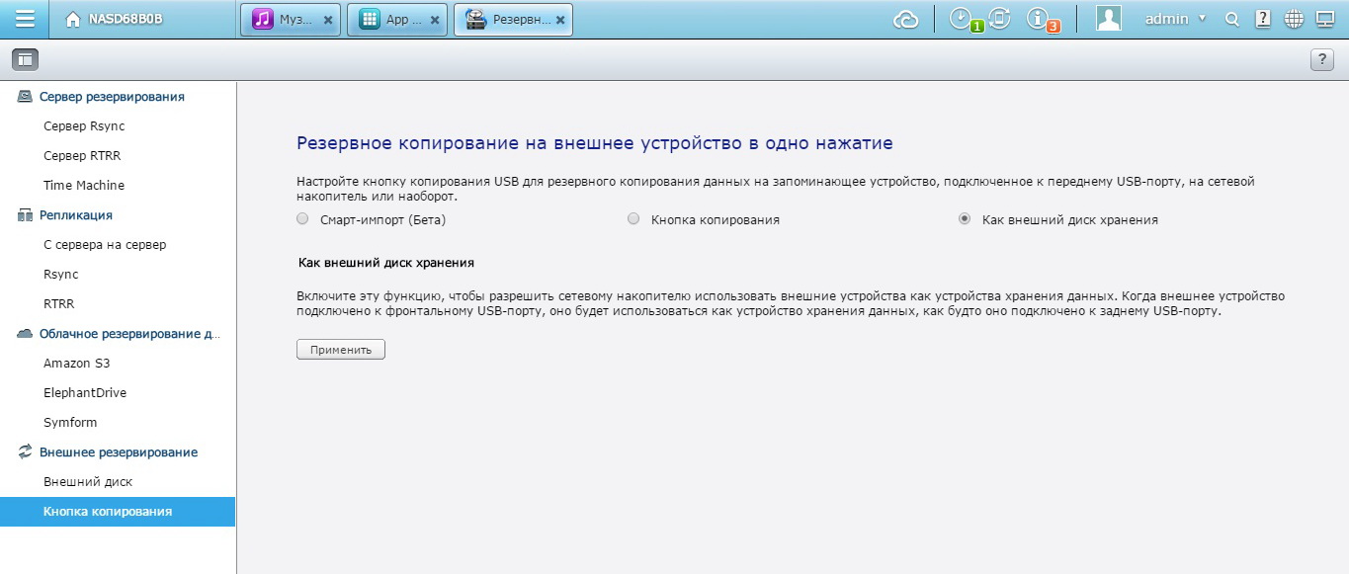Screen dimensions: 1349x574
Task: Close the music tab
Action: point(328,20)
